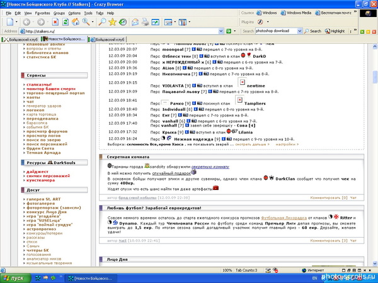Image resolution: width=378 pixels, height=283 pixels.
Task: Print the page with printer icon
Action: [145, 22]
